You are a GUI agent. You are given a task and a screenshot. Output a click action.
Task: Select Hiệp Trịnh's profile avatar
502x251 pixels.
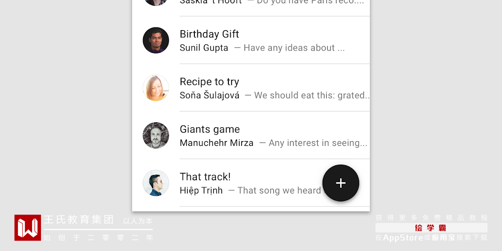pos(156,183)
